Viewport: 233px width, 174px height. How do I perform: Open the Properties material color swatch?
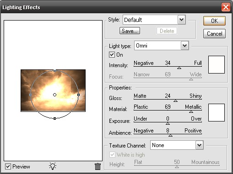[x=217, y=113]
